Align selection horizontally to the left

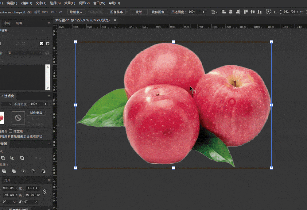223,12
